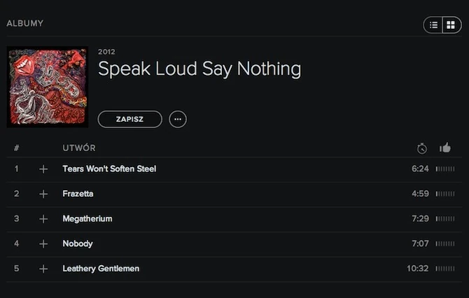The width and height of the screenshot is (469, 298).
Task: Save Megatherium using its plus icon
Action: point(43,219)
